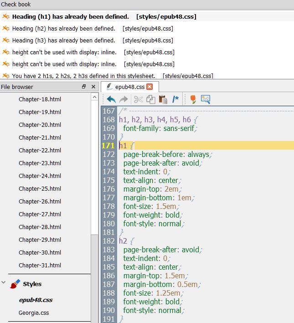
Task: Open Chapter-31.html in file browser
Action: click(40, 266)
